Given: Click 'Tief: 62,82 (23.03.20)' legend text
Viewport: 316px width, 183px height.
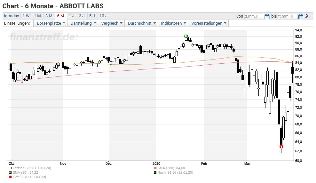Looking at the screenshot, I should pyautogui.click(x=29, y=177).
